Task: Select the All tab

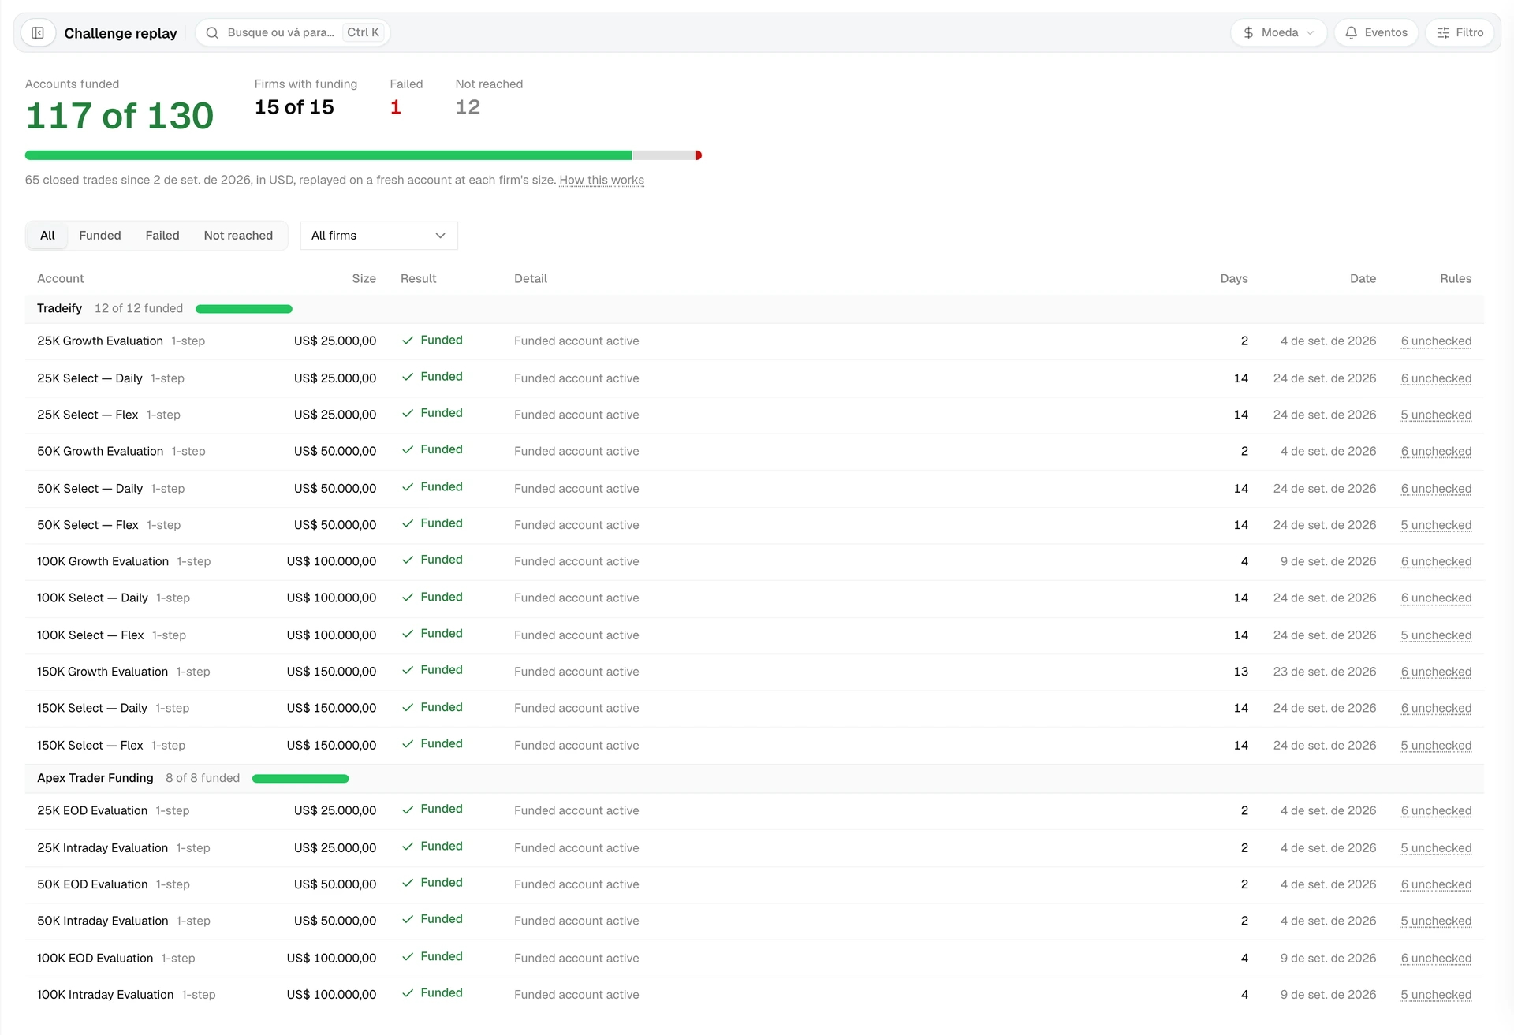Action: click(x=47, y=236)
